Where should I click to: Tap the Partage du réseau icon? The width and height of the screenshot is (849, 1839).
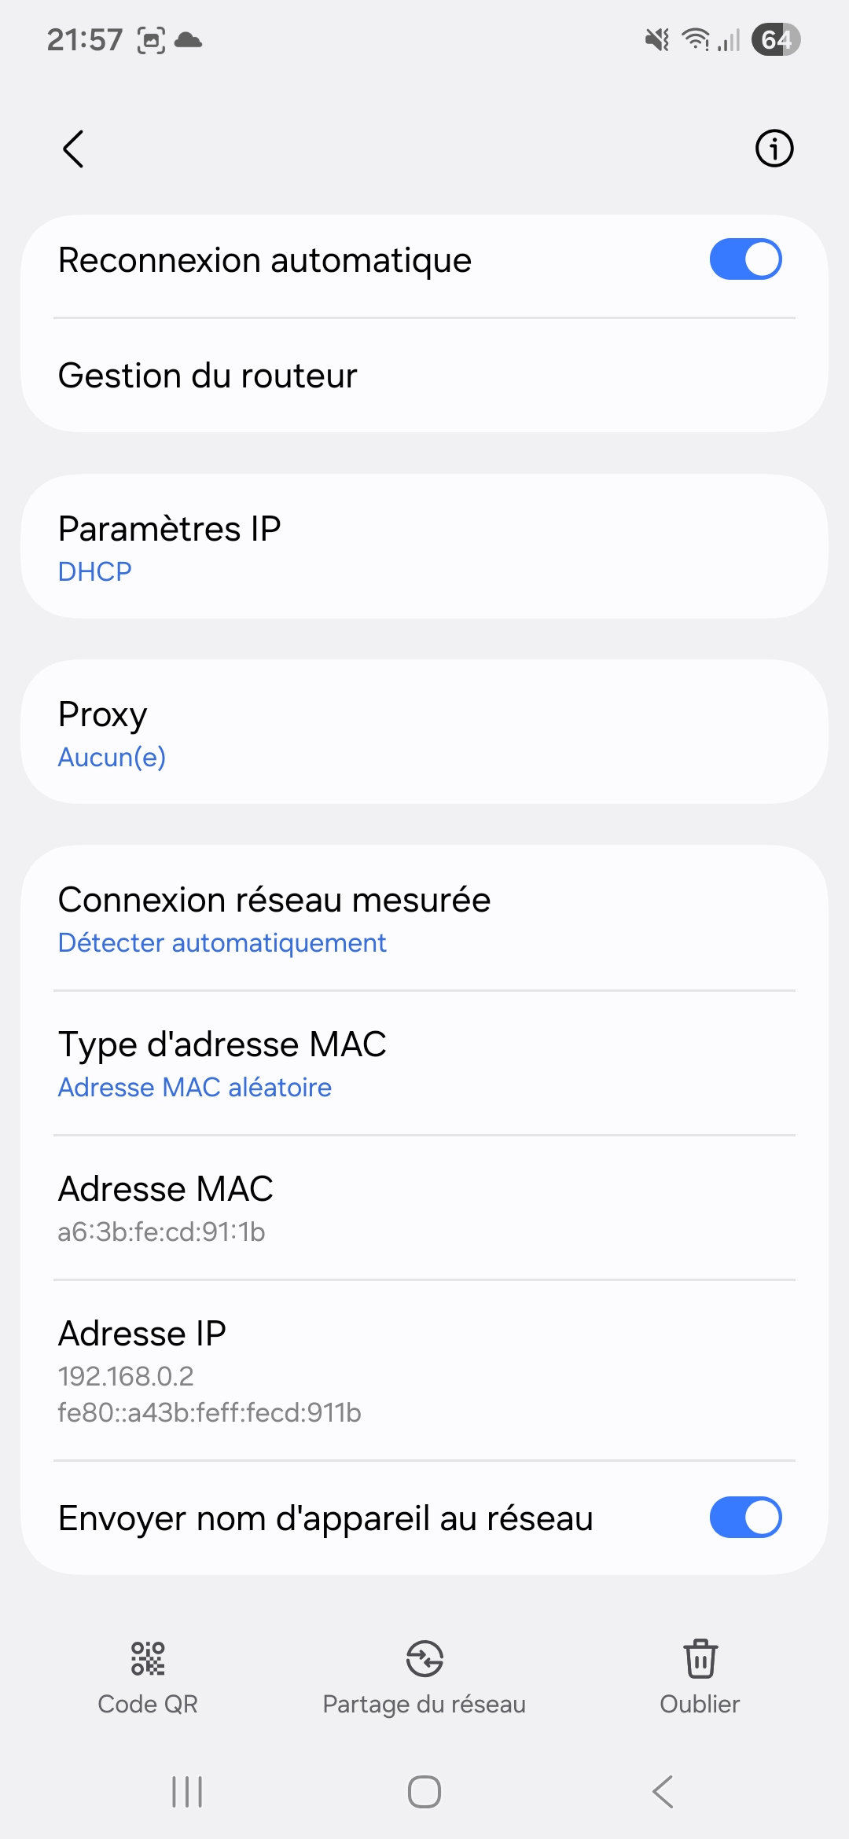point(424,1658)
